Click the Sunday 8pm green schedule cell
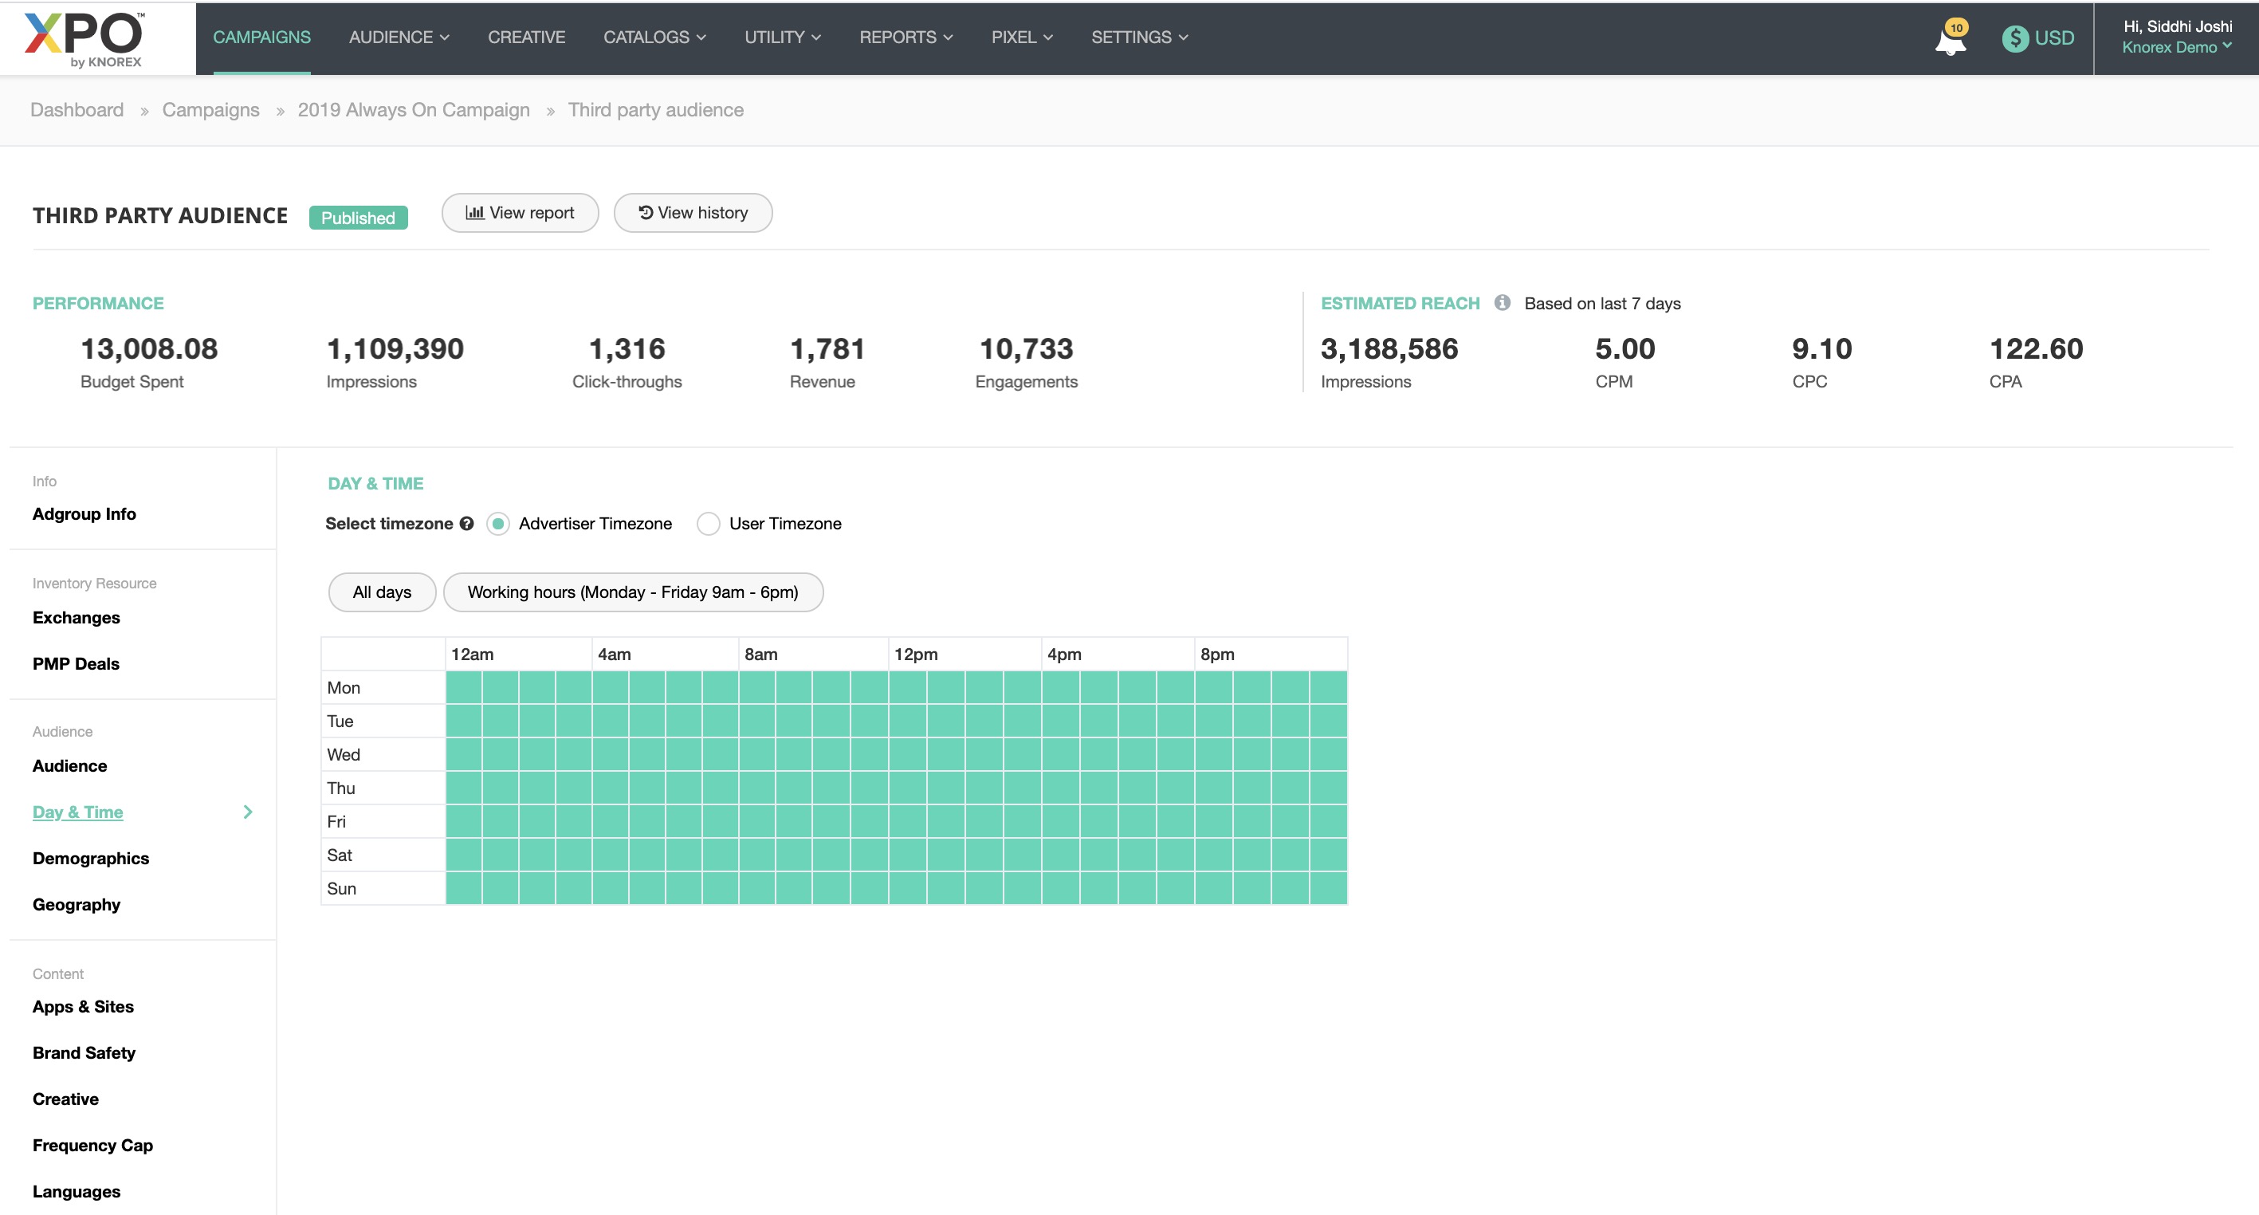The width and height of the screenshot is (2259, 1215). [1213, 888]
